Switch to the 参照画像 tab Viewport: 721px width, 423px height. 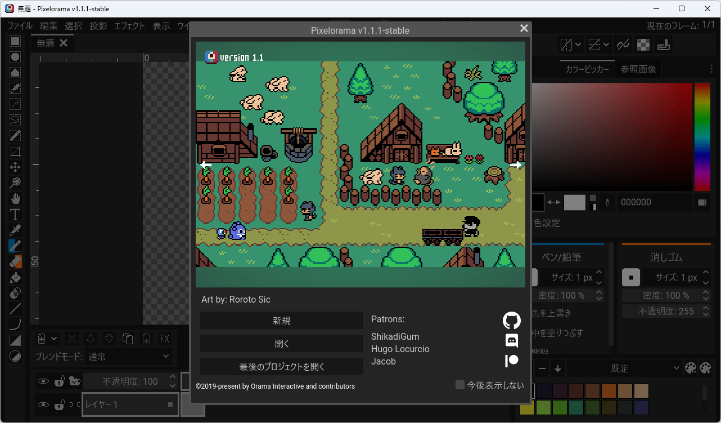(x=638, y=69)
